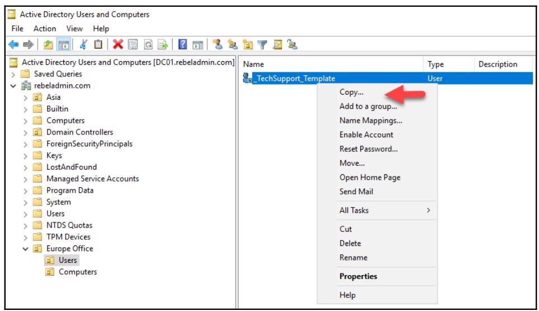539x311 pixels.
Task: Open the Action menu in menu bar
Action: point(44,29)
